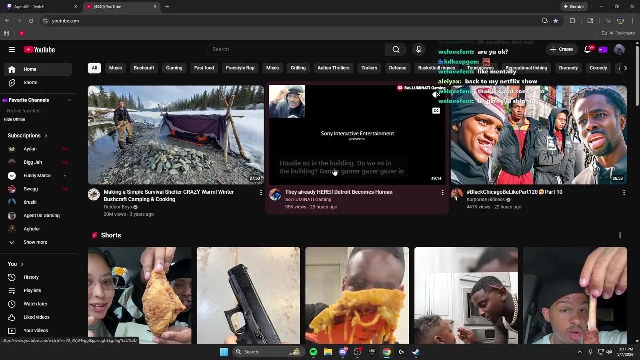Open Steam from the taskbar

(416, 352)
